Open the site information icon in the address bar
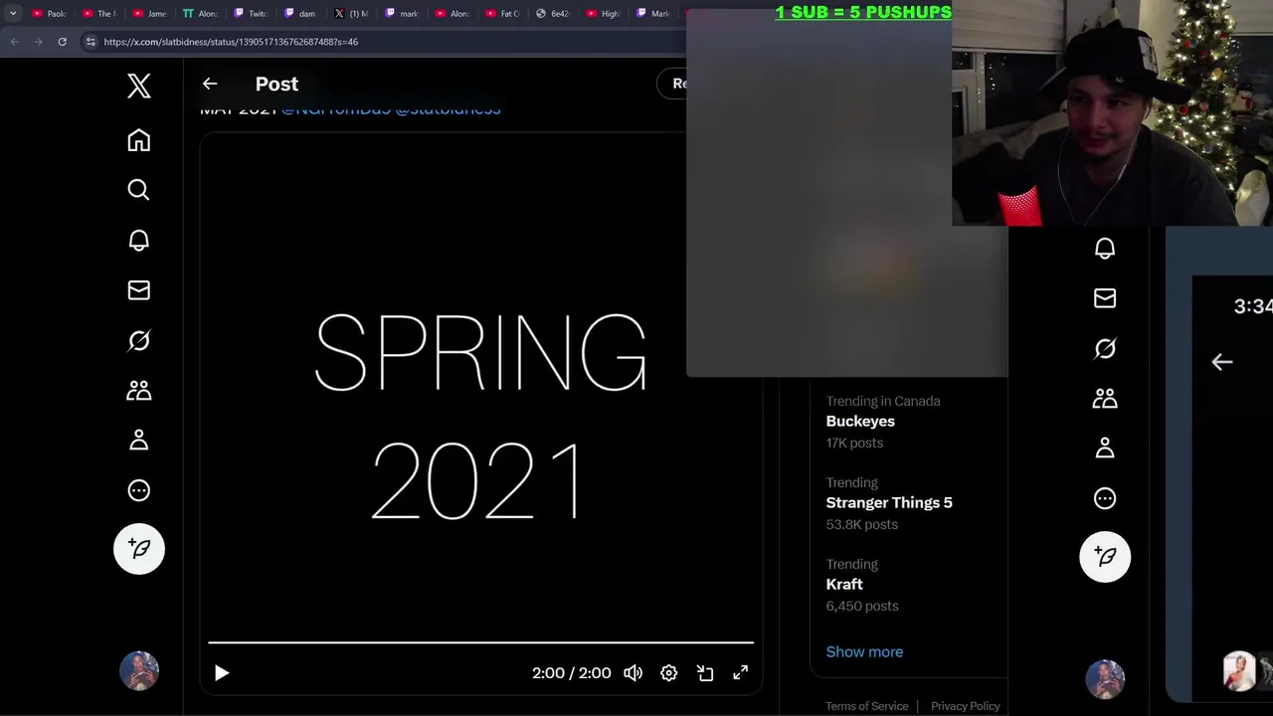Screen dimensions: 1273x716 (x=91, y=42)
